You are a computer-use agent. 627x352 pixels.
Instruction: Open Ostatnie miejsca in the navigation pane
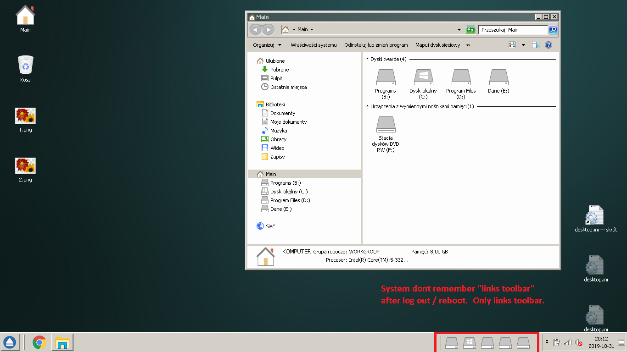pos(288,87)
